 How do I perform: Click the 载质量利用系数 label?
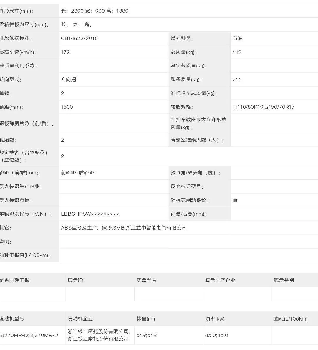[x=18, y=66]
